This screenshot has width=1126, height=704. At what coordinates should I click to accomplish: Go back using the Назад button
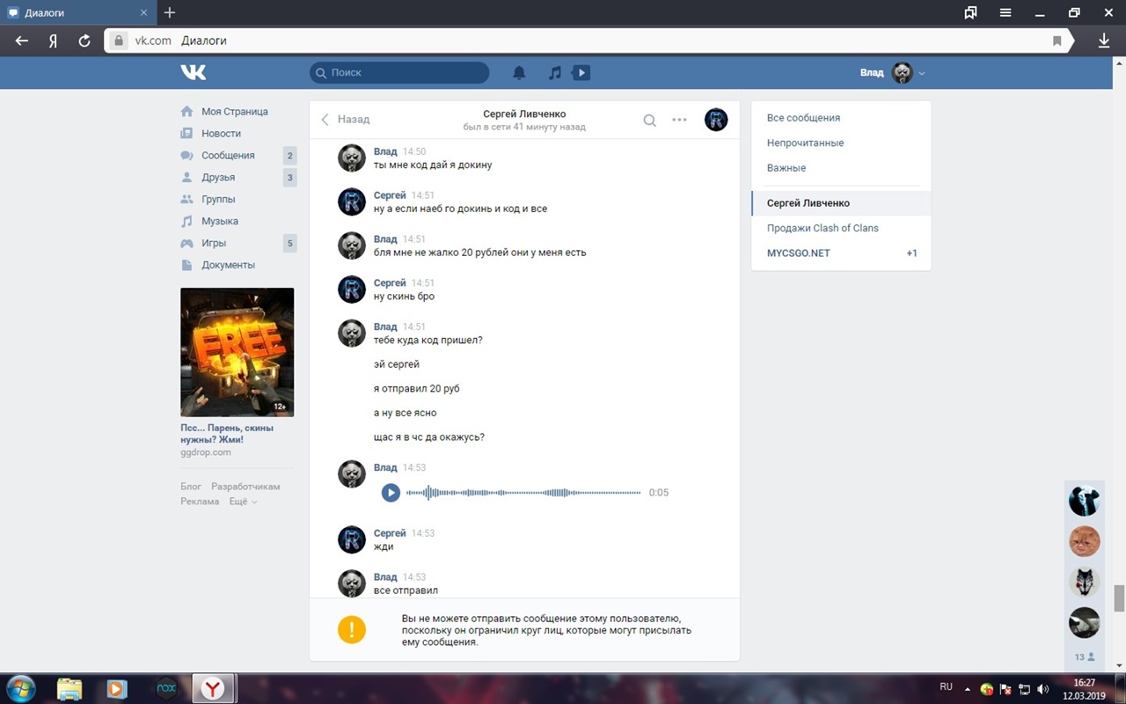(x=346, y=120)
